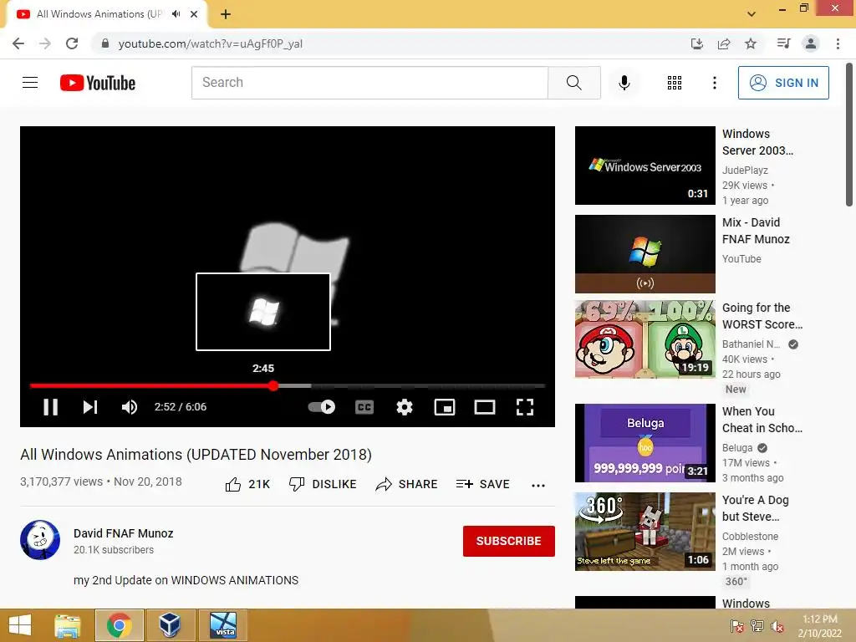The width and height of the screenshot is (856, 642).
Task: Focus the YouTube search field
Action: click(x=369, y=83)
